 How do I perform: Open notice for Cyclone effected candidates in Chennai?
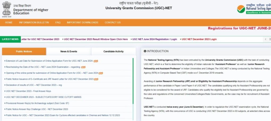tap(63, 115)
